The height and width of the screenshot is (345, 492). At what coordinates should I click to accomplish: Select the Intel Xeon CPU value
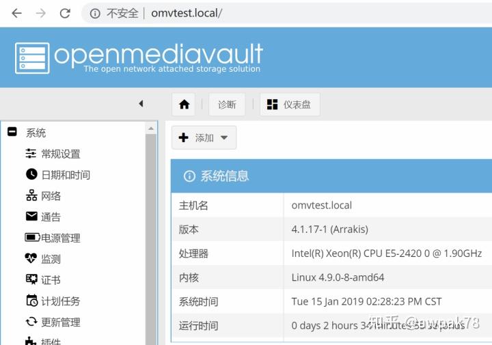[387, 253]
